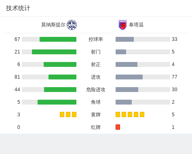Select the 莫纳斯提尔 team name

[x=53, y=25]
